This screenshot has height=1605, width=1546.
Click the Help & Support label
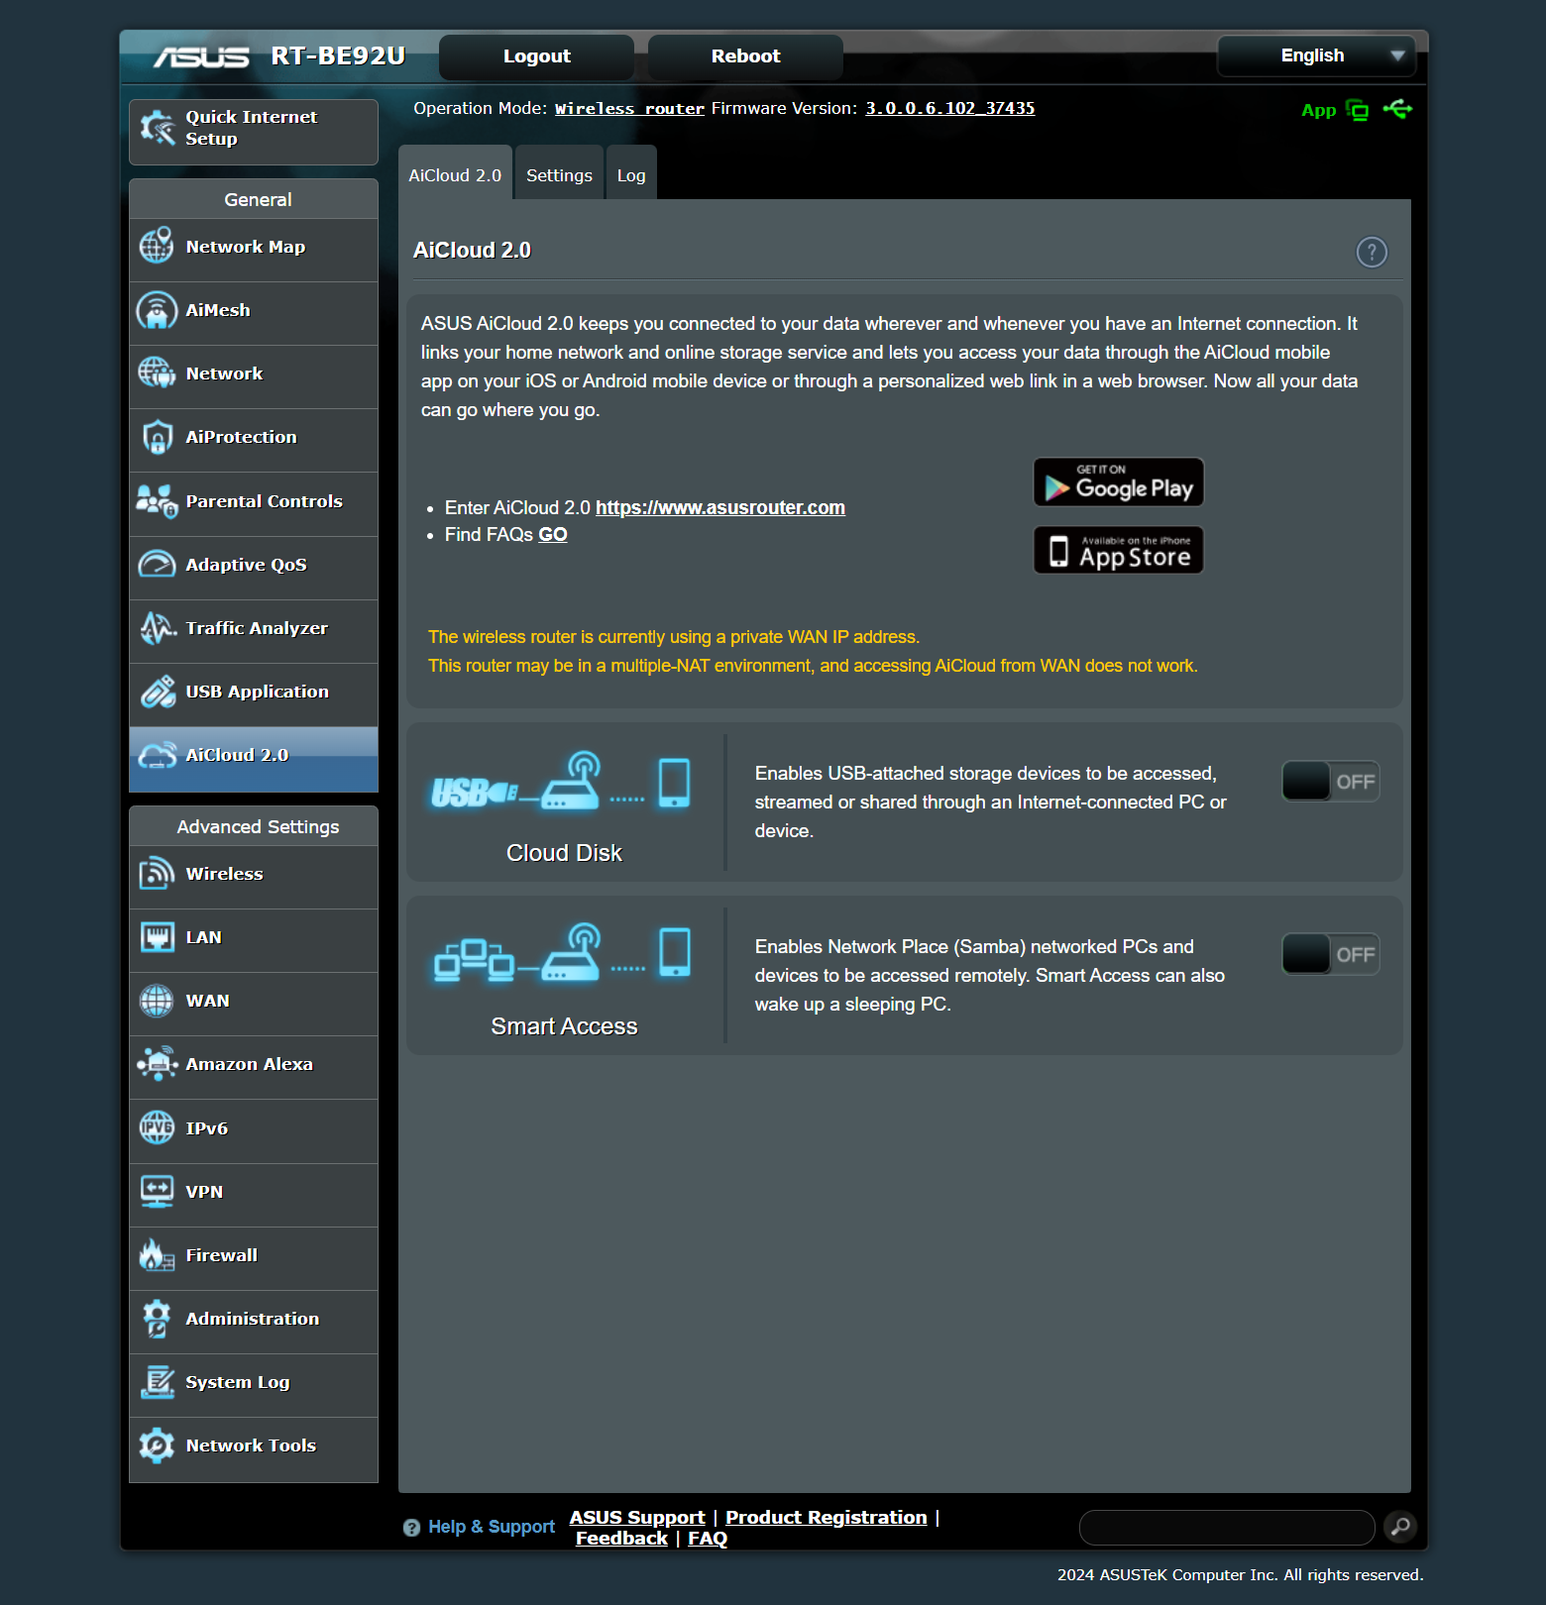[492, 1528]
